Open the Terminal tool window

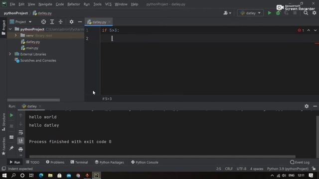[79, 162]
